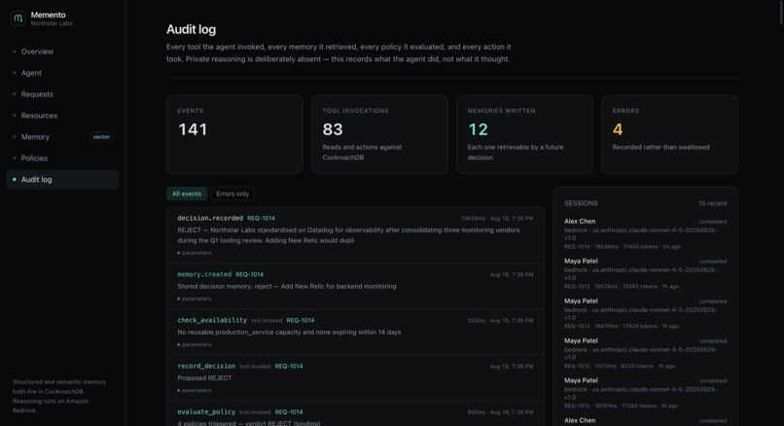Click the Errors 4 stat card
This screenshot has height=426, width=784.
click(x=669, y=134)
